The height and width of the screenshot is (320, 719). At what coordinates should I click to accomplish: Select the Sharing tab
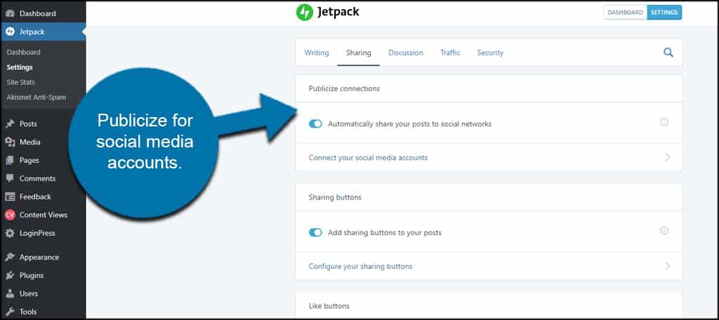tap(359, 53)
